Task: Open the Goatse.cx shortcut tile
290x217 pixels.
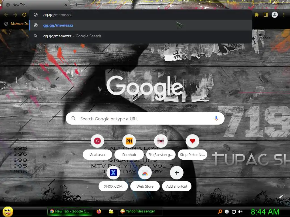Action: coord(97,141)
